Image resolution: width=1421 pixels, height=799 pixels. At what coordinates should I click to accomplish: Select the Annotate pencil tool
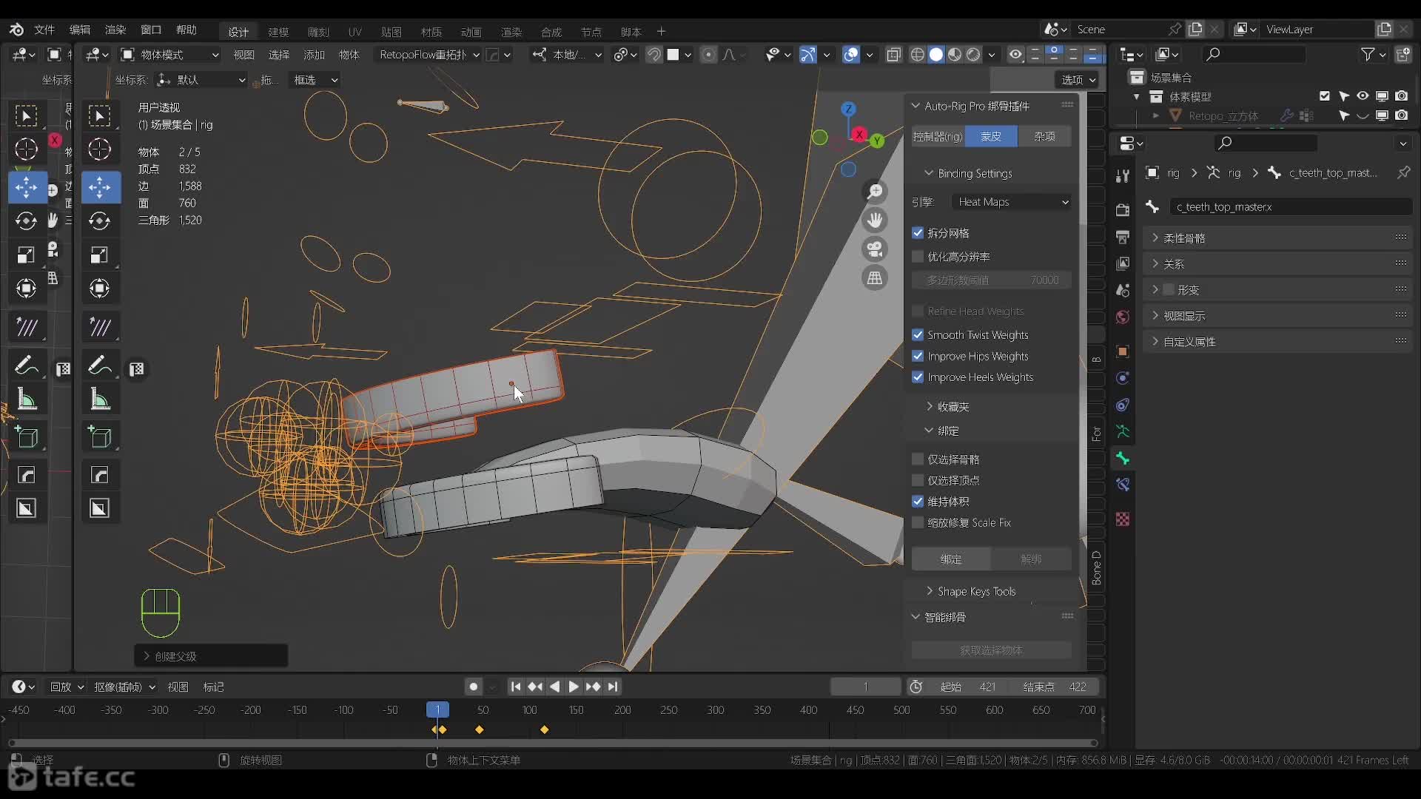99,365
